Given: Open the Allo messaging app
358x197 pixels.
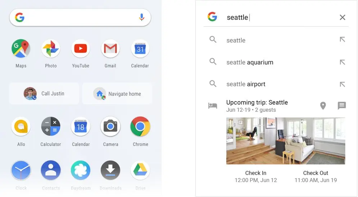Looking at the screenshot, I should tap(21, 126).
